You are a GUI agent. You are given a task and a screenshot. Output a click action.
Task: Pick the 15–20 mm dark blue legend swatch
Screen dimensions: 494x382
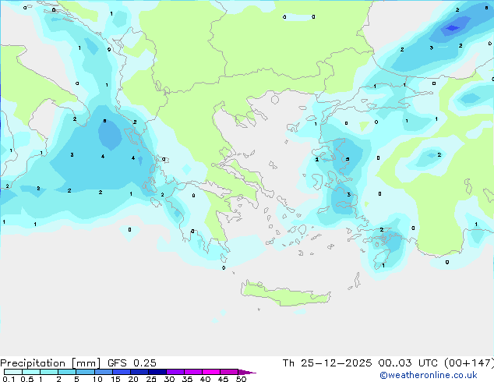(x=122, y=372)
